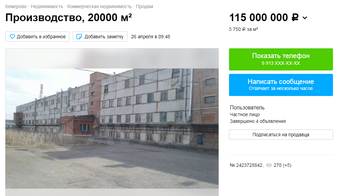This screenshot has width=338, height=196.
Task: Click the eye views icon
Action: (269, 165)
